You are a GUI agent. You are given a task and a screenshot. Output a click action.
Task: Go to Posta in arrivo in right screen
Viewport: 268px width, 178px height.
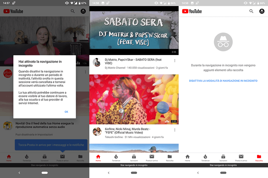click(x=241, y=158)
